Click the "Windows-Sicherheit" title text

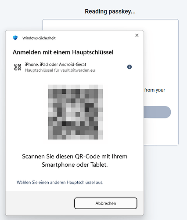tap(39, 38)
